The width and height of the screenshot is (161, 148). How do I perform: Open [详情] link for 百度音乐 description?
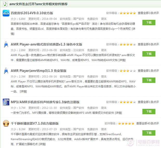133,29
